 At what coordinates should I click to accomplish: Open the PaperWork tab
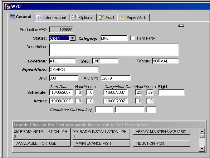click(133, 17)
